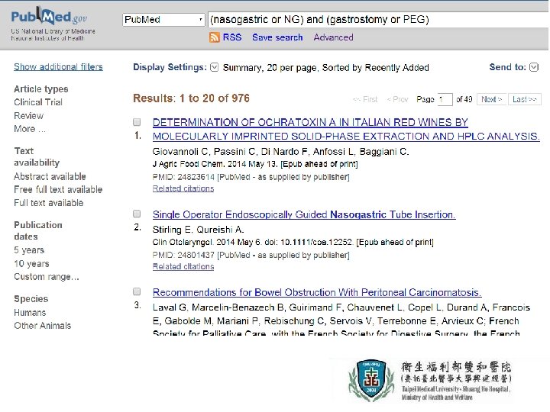Image resolution: width=550 pixels, height=412 pixels.
Task: Click the page number input field
Action: coord(445,99)
